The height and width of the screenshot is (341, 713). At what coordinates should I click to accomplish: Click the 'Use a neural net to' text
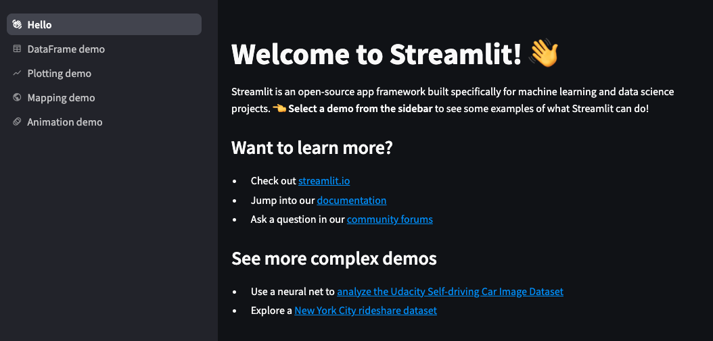(293, 292)
